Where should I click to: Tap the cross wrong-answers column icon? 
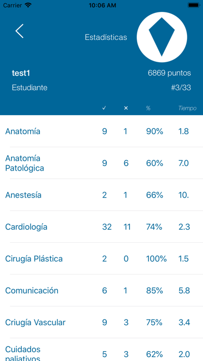(x=126, y=108)
